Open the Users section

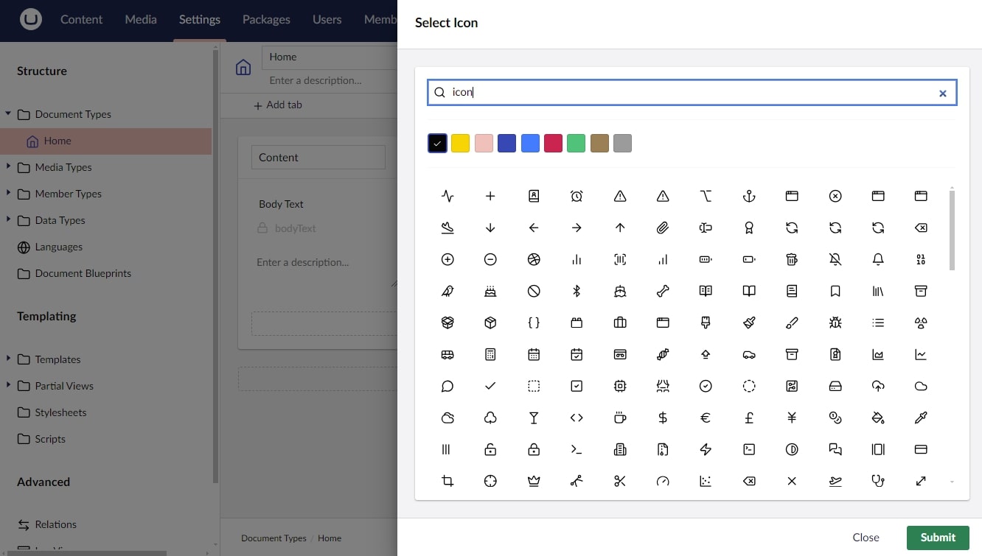327,20
